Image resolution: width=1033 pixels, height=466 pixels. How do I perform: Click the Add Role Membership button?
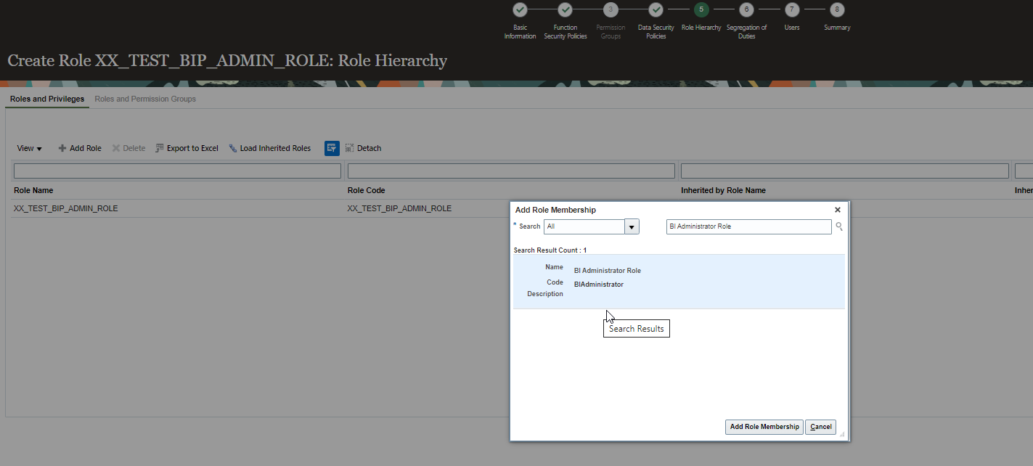[764, 427]
